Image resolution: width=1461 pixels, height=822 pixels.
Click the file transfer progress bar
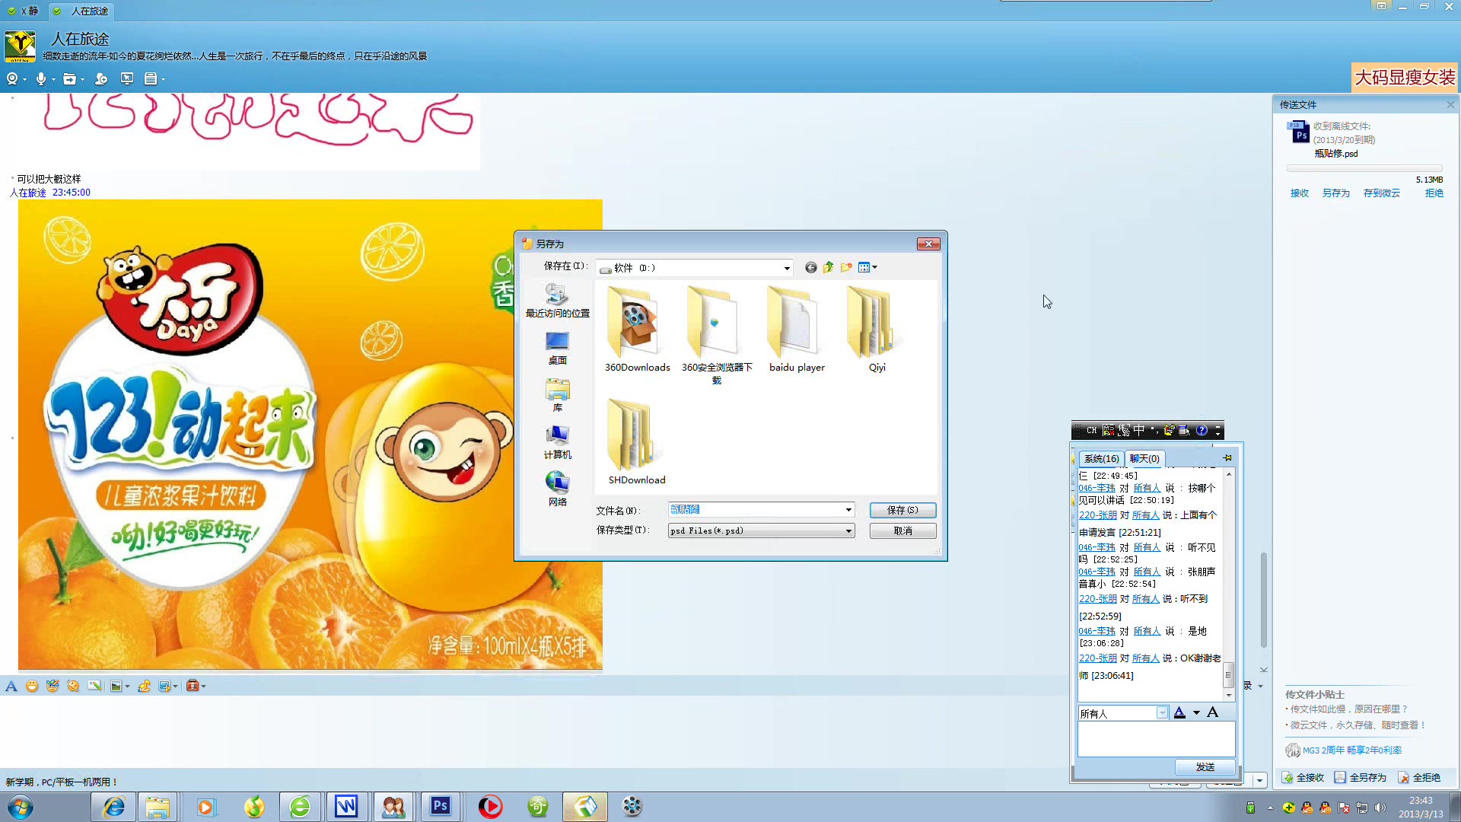(1364, 168)
